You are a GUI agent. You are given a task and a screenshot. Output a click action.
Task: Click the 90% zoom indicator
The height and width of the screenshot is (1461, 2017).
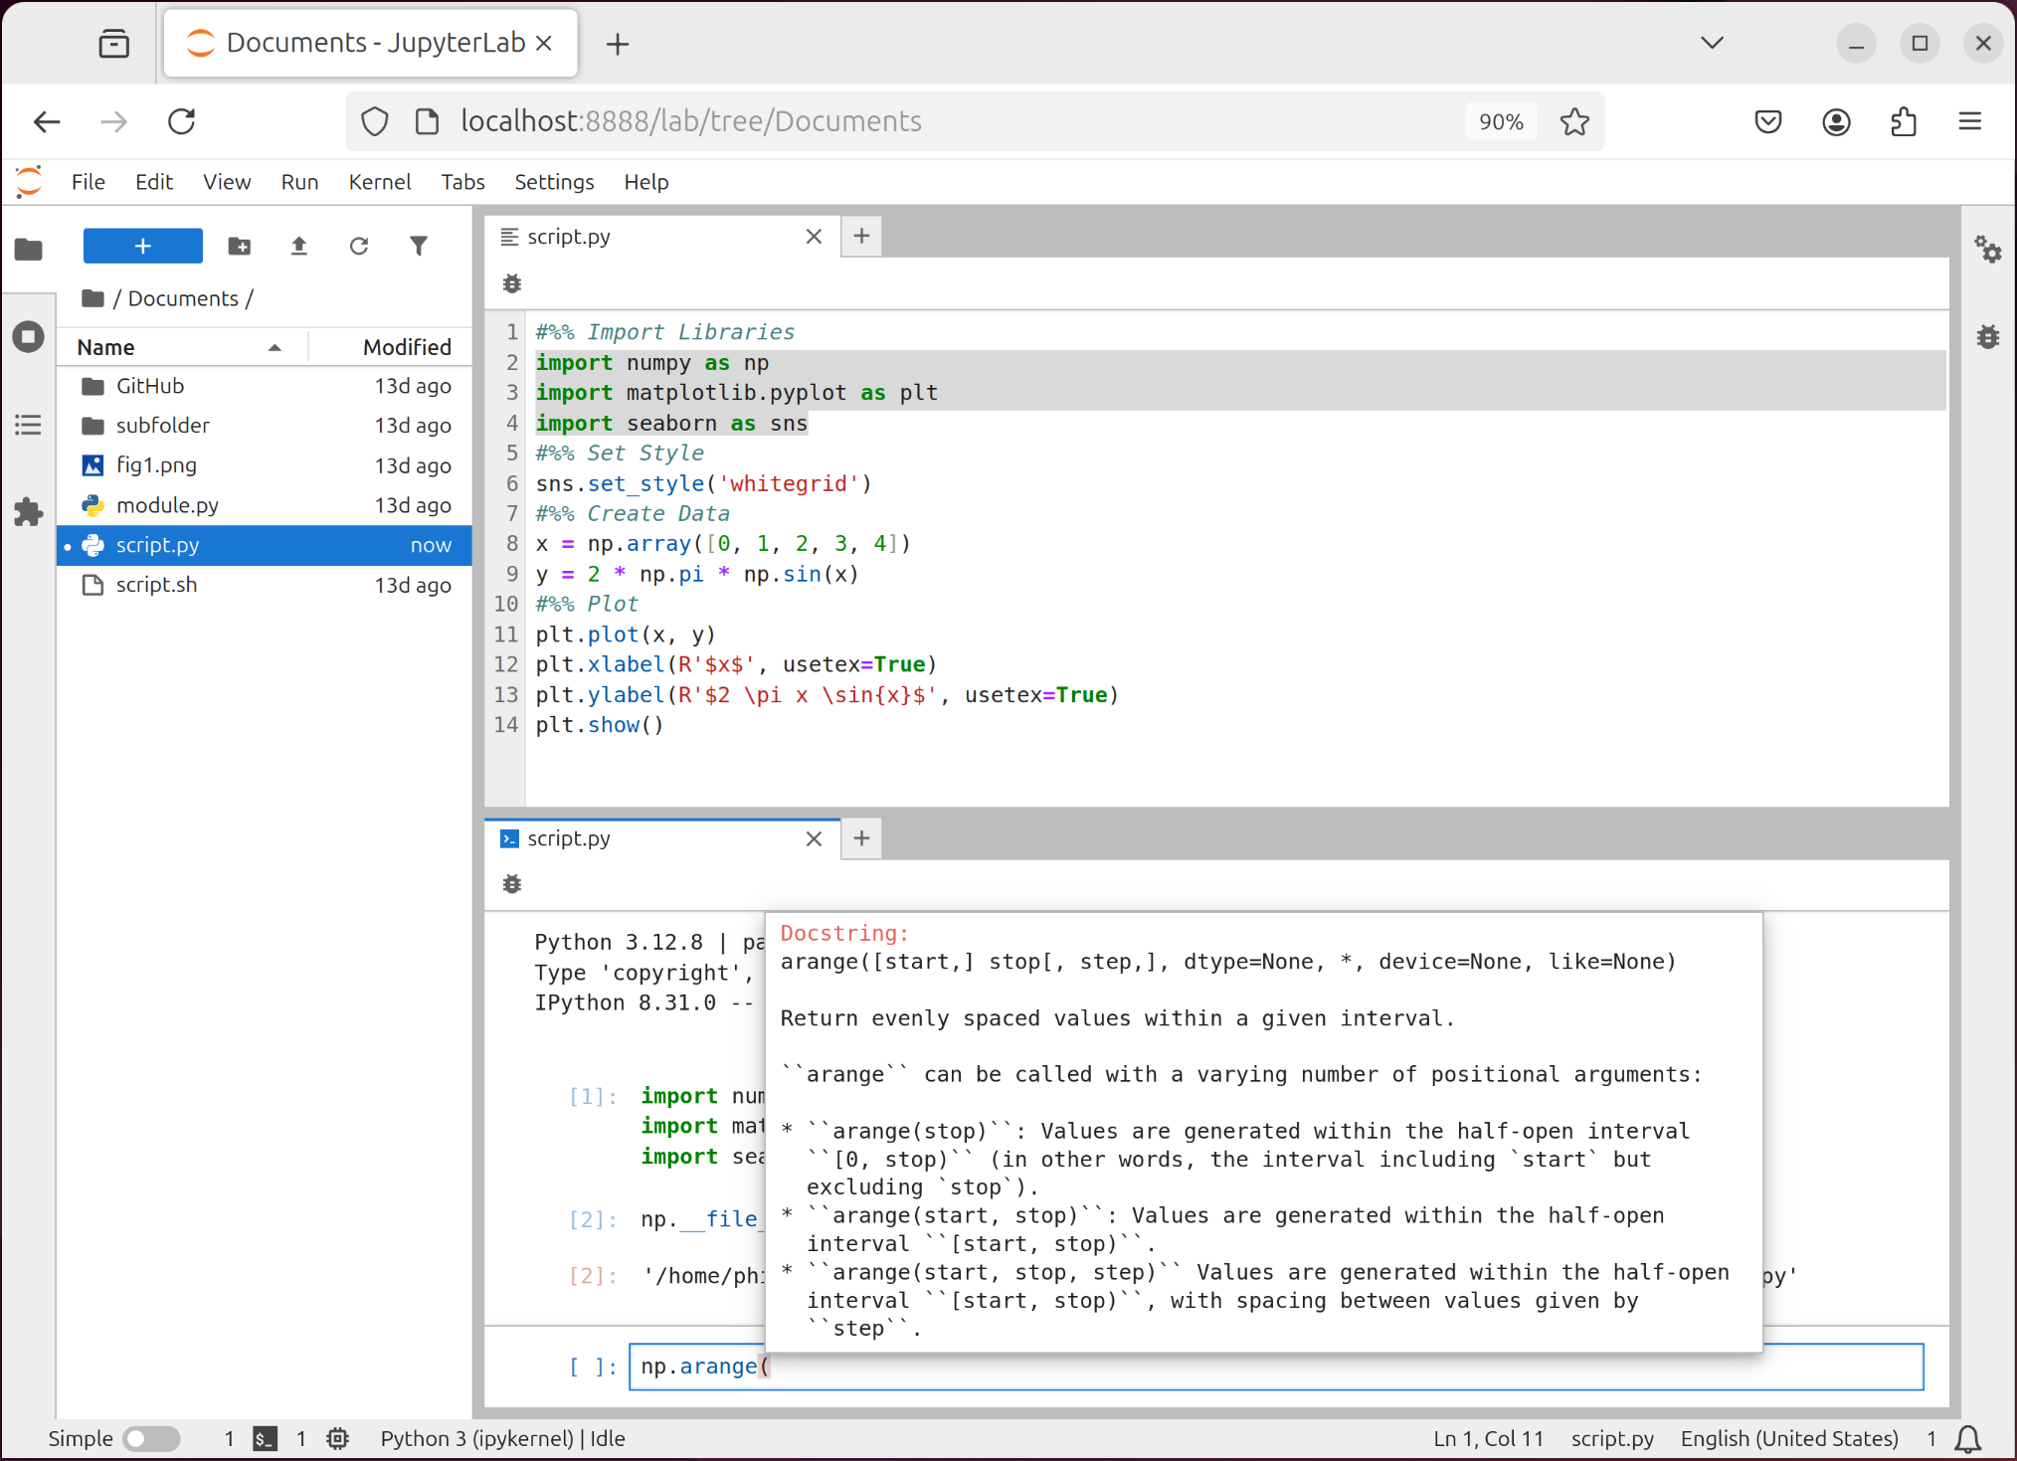(x=1501, y=121)
